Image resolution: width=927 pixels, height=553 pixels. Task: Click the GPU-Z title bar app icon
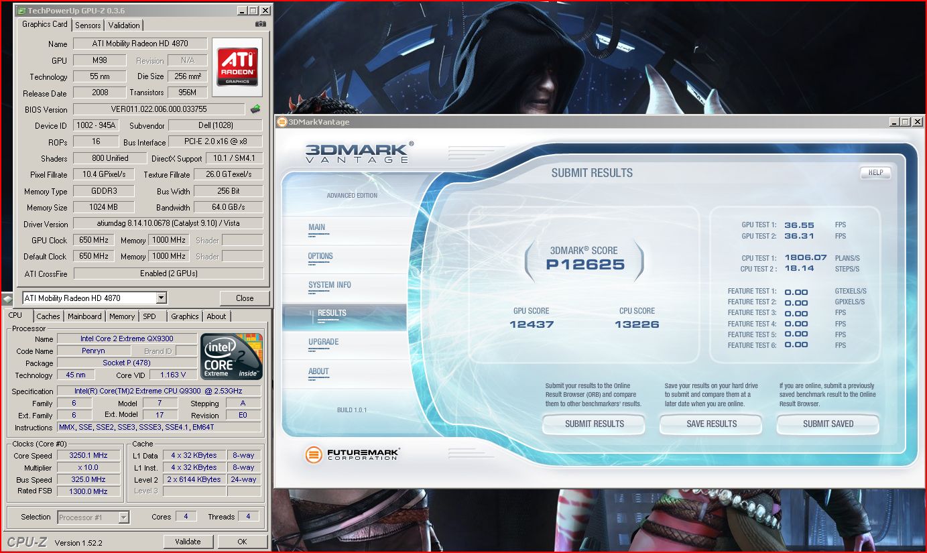(x=20, y=11)
